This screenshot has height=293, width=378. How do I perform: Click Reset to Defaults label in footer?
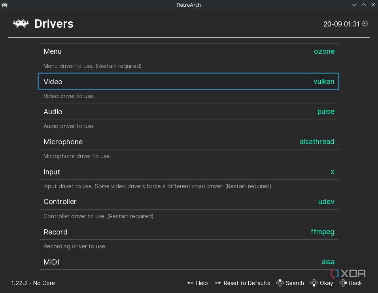(247, 283)
